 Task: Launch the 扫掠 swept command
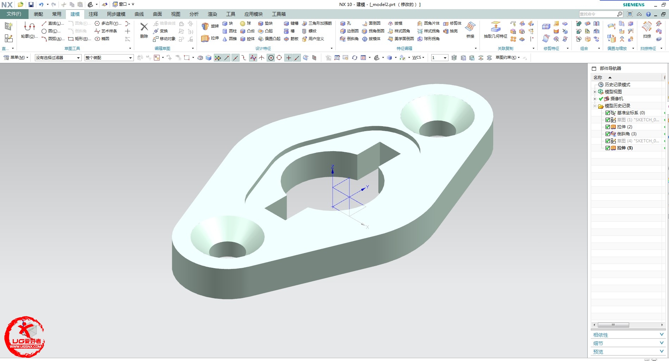click(647, 30)
